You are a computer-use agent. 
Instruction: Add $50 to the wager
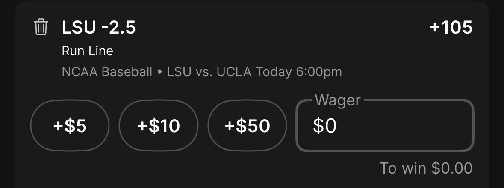click(247, 125)
